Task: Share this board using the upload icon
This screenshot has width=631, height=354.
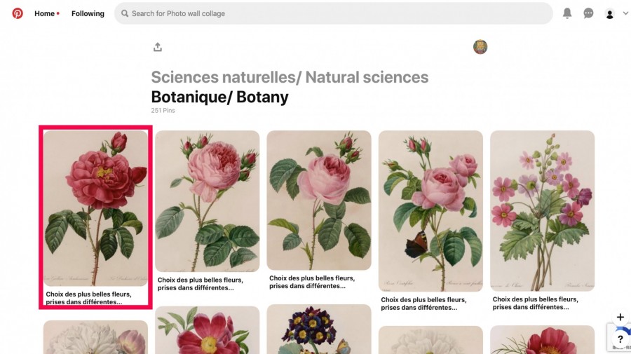Action: pyautogui.click(x=157, y=47)
